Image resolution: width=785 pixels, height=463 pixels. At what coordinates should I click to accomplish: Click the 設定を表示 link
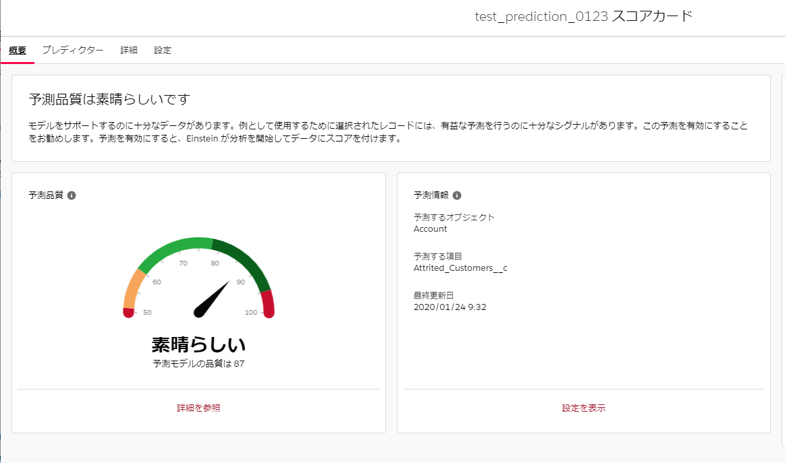coord(584,408)
